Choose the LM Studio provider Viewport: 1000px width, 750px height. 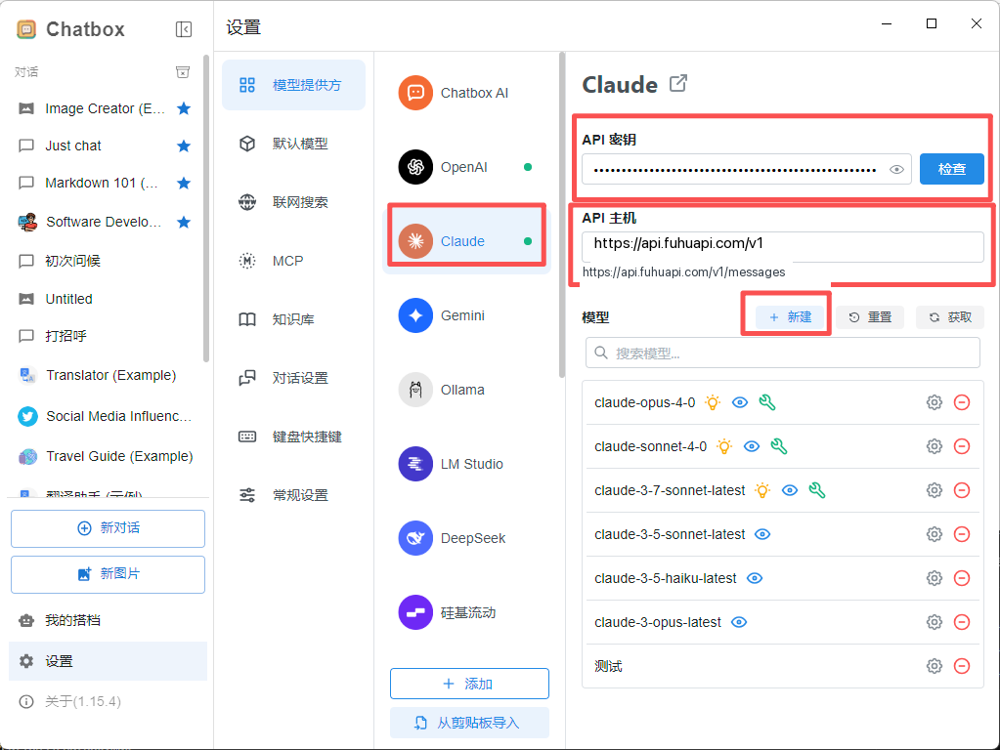pos(467,464)
